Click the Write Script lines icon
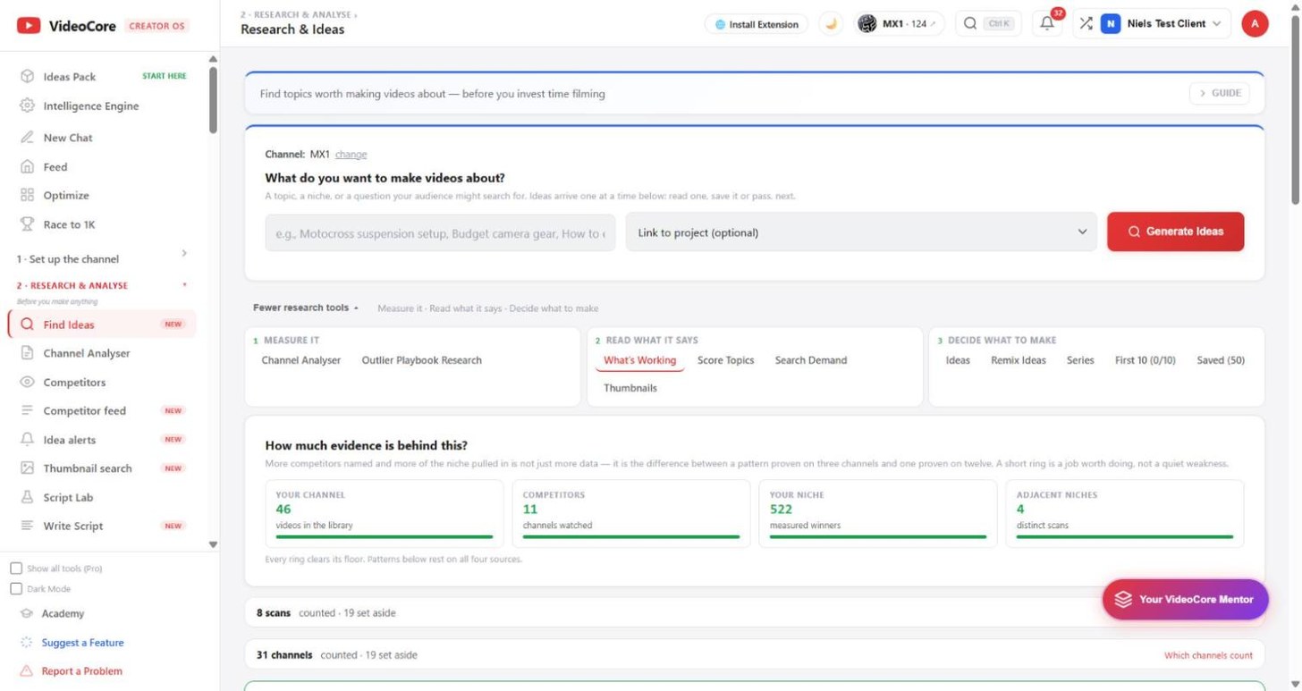Image resolution: width=1302 pixels, height=691 pixels. tap(27, 526)
